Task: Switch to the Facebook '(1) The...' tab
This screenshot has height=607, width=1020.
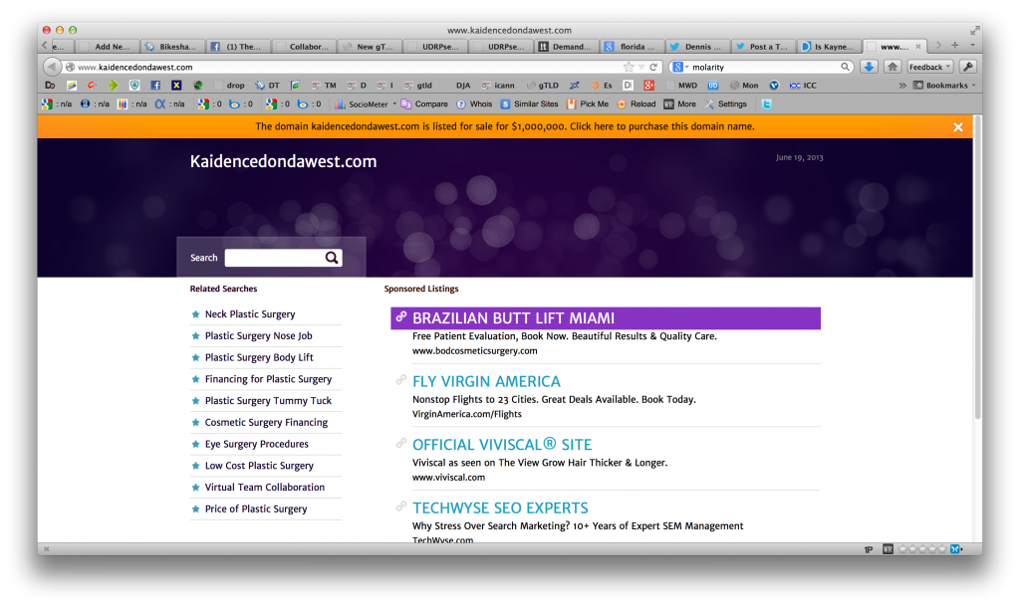Action: [238, 46]
